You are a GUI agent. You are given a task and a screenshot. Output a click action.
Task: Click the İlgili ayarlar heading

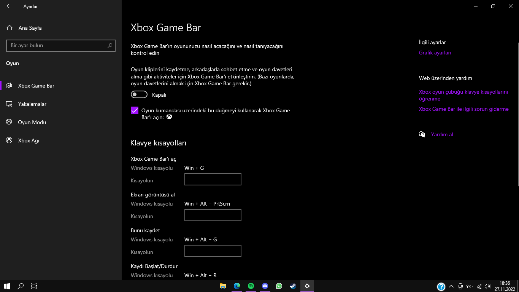point(432,42)
